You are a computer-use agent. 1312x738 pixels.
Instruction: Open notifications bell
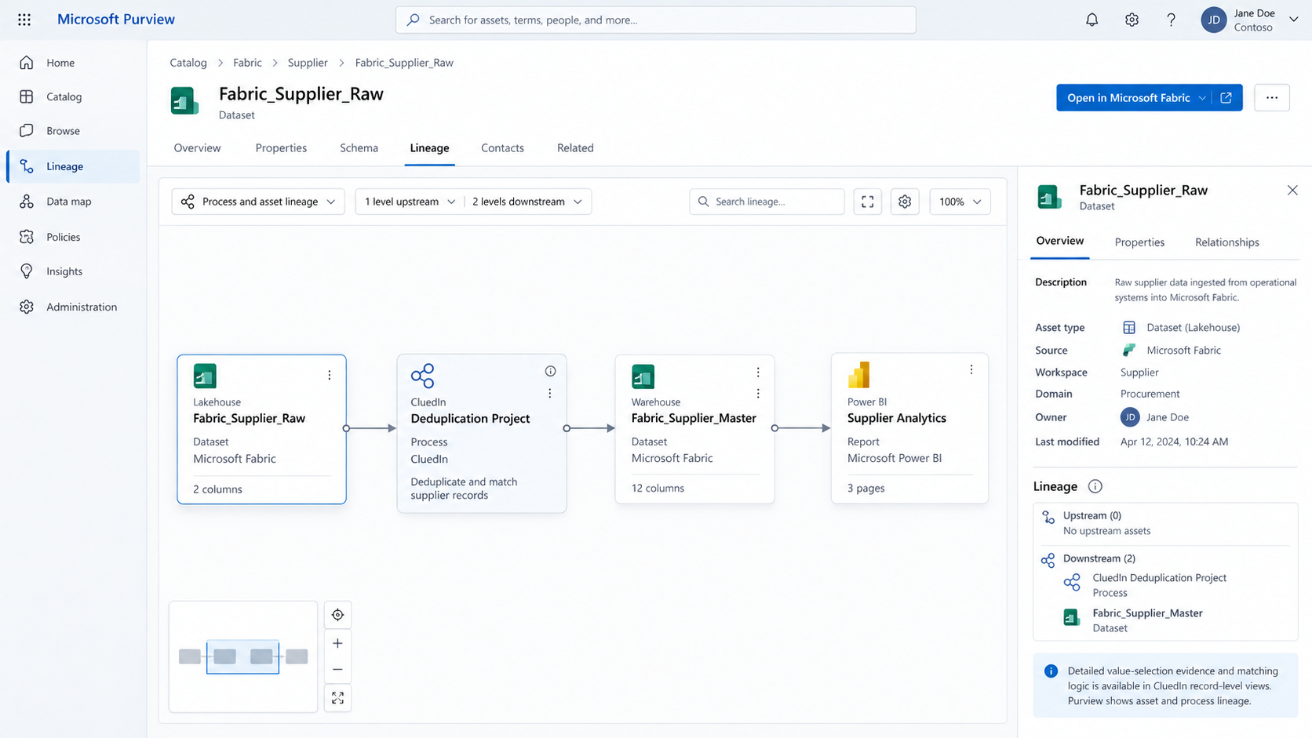(x=1092, y=20)
